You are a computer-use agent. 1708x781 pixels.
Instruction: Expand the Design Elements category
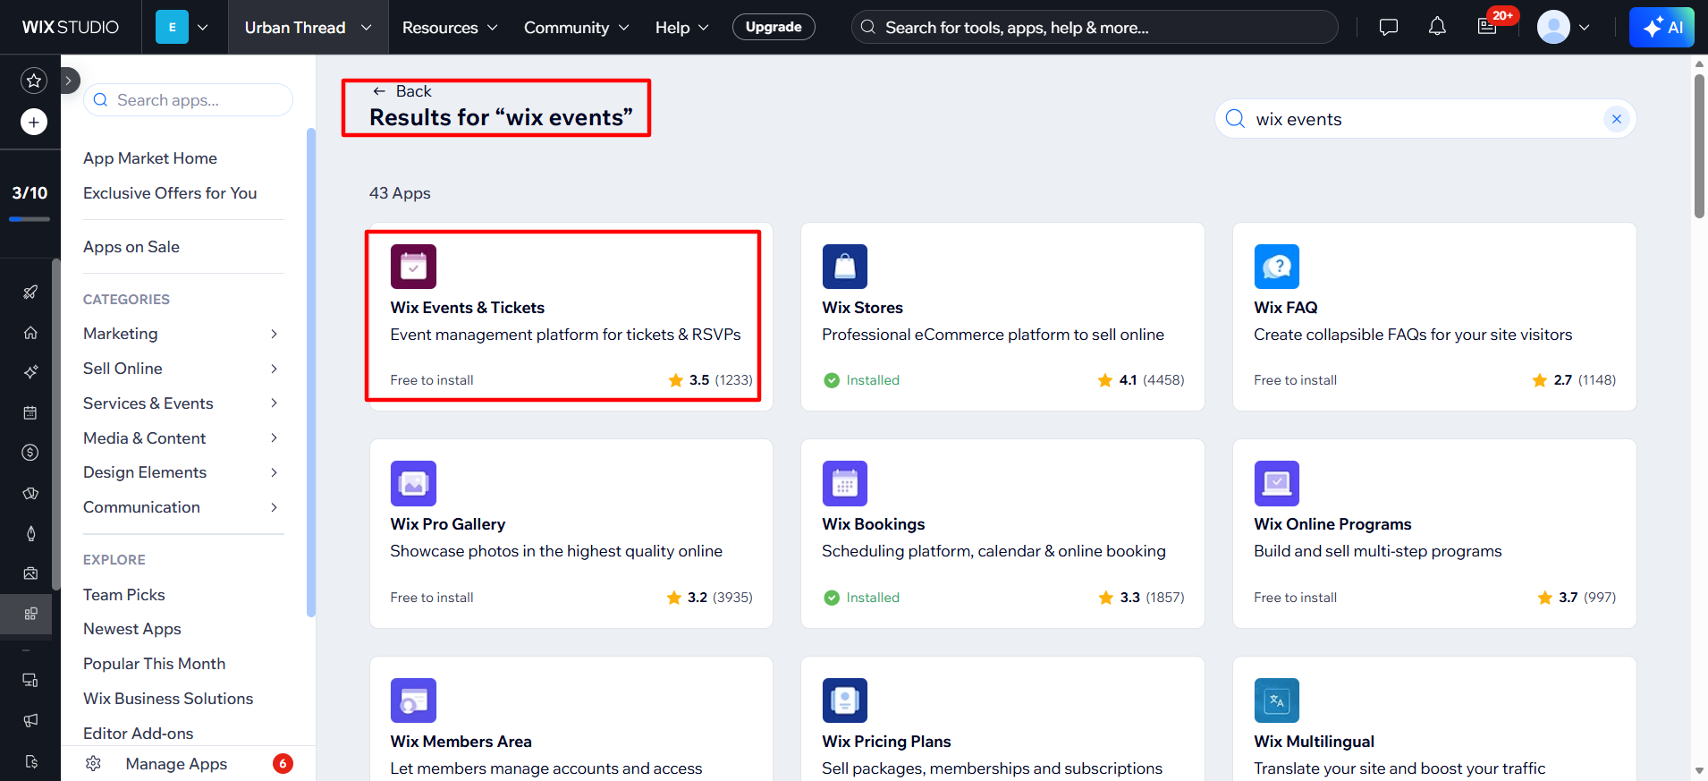click(182, 472)
